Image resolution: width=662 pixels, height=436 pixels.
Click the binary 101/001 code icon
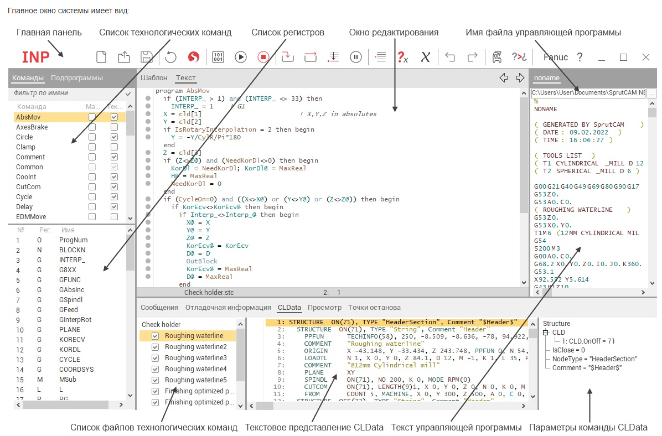coord(218,57)
